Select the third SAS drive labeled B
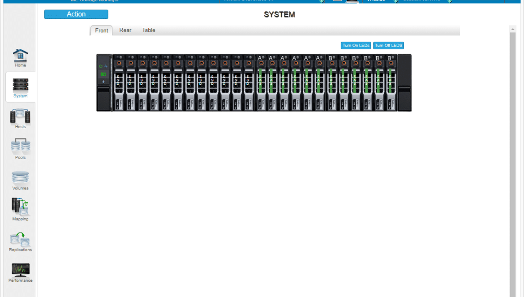The image size is (524, 297). coord(355,82)
